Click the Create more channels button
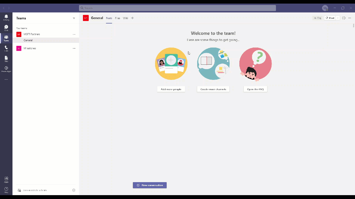This screenshot has width=355, height=199. 213,89
